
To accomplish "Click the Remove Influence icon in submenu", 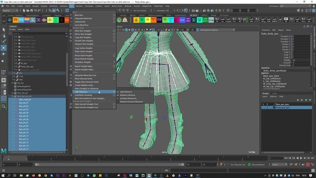I will tap(118, 95).
